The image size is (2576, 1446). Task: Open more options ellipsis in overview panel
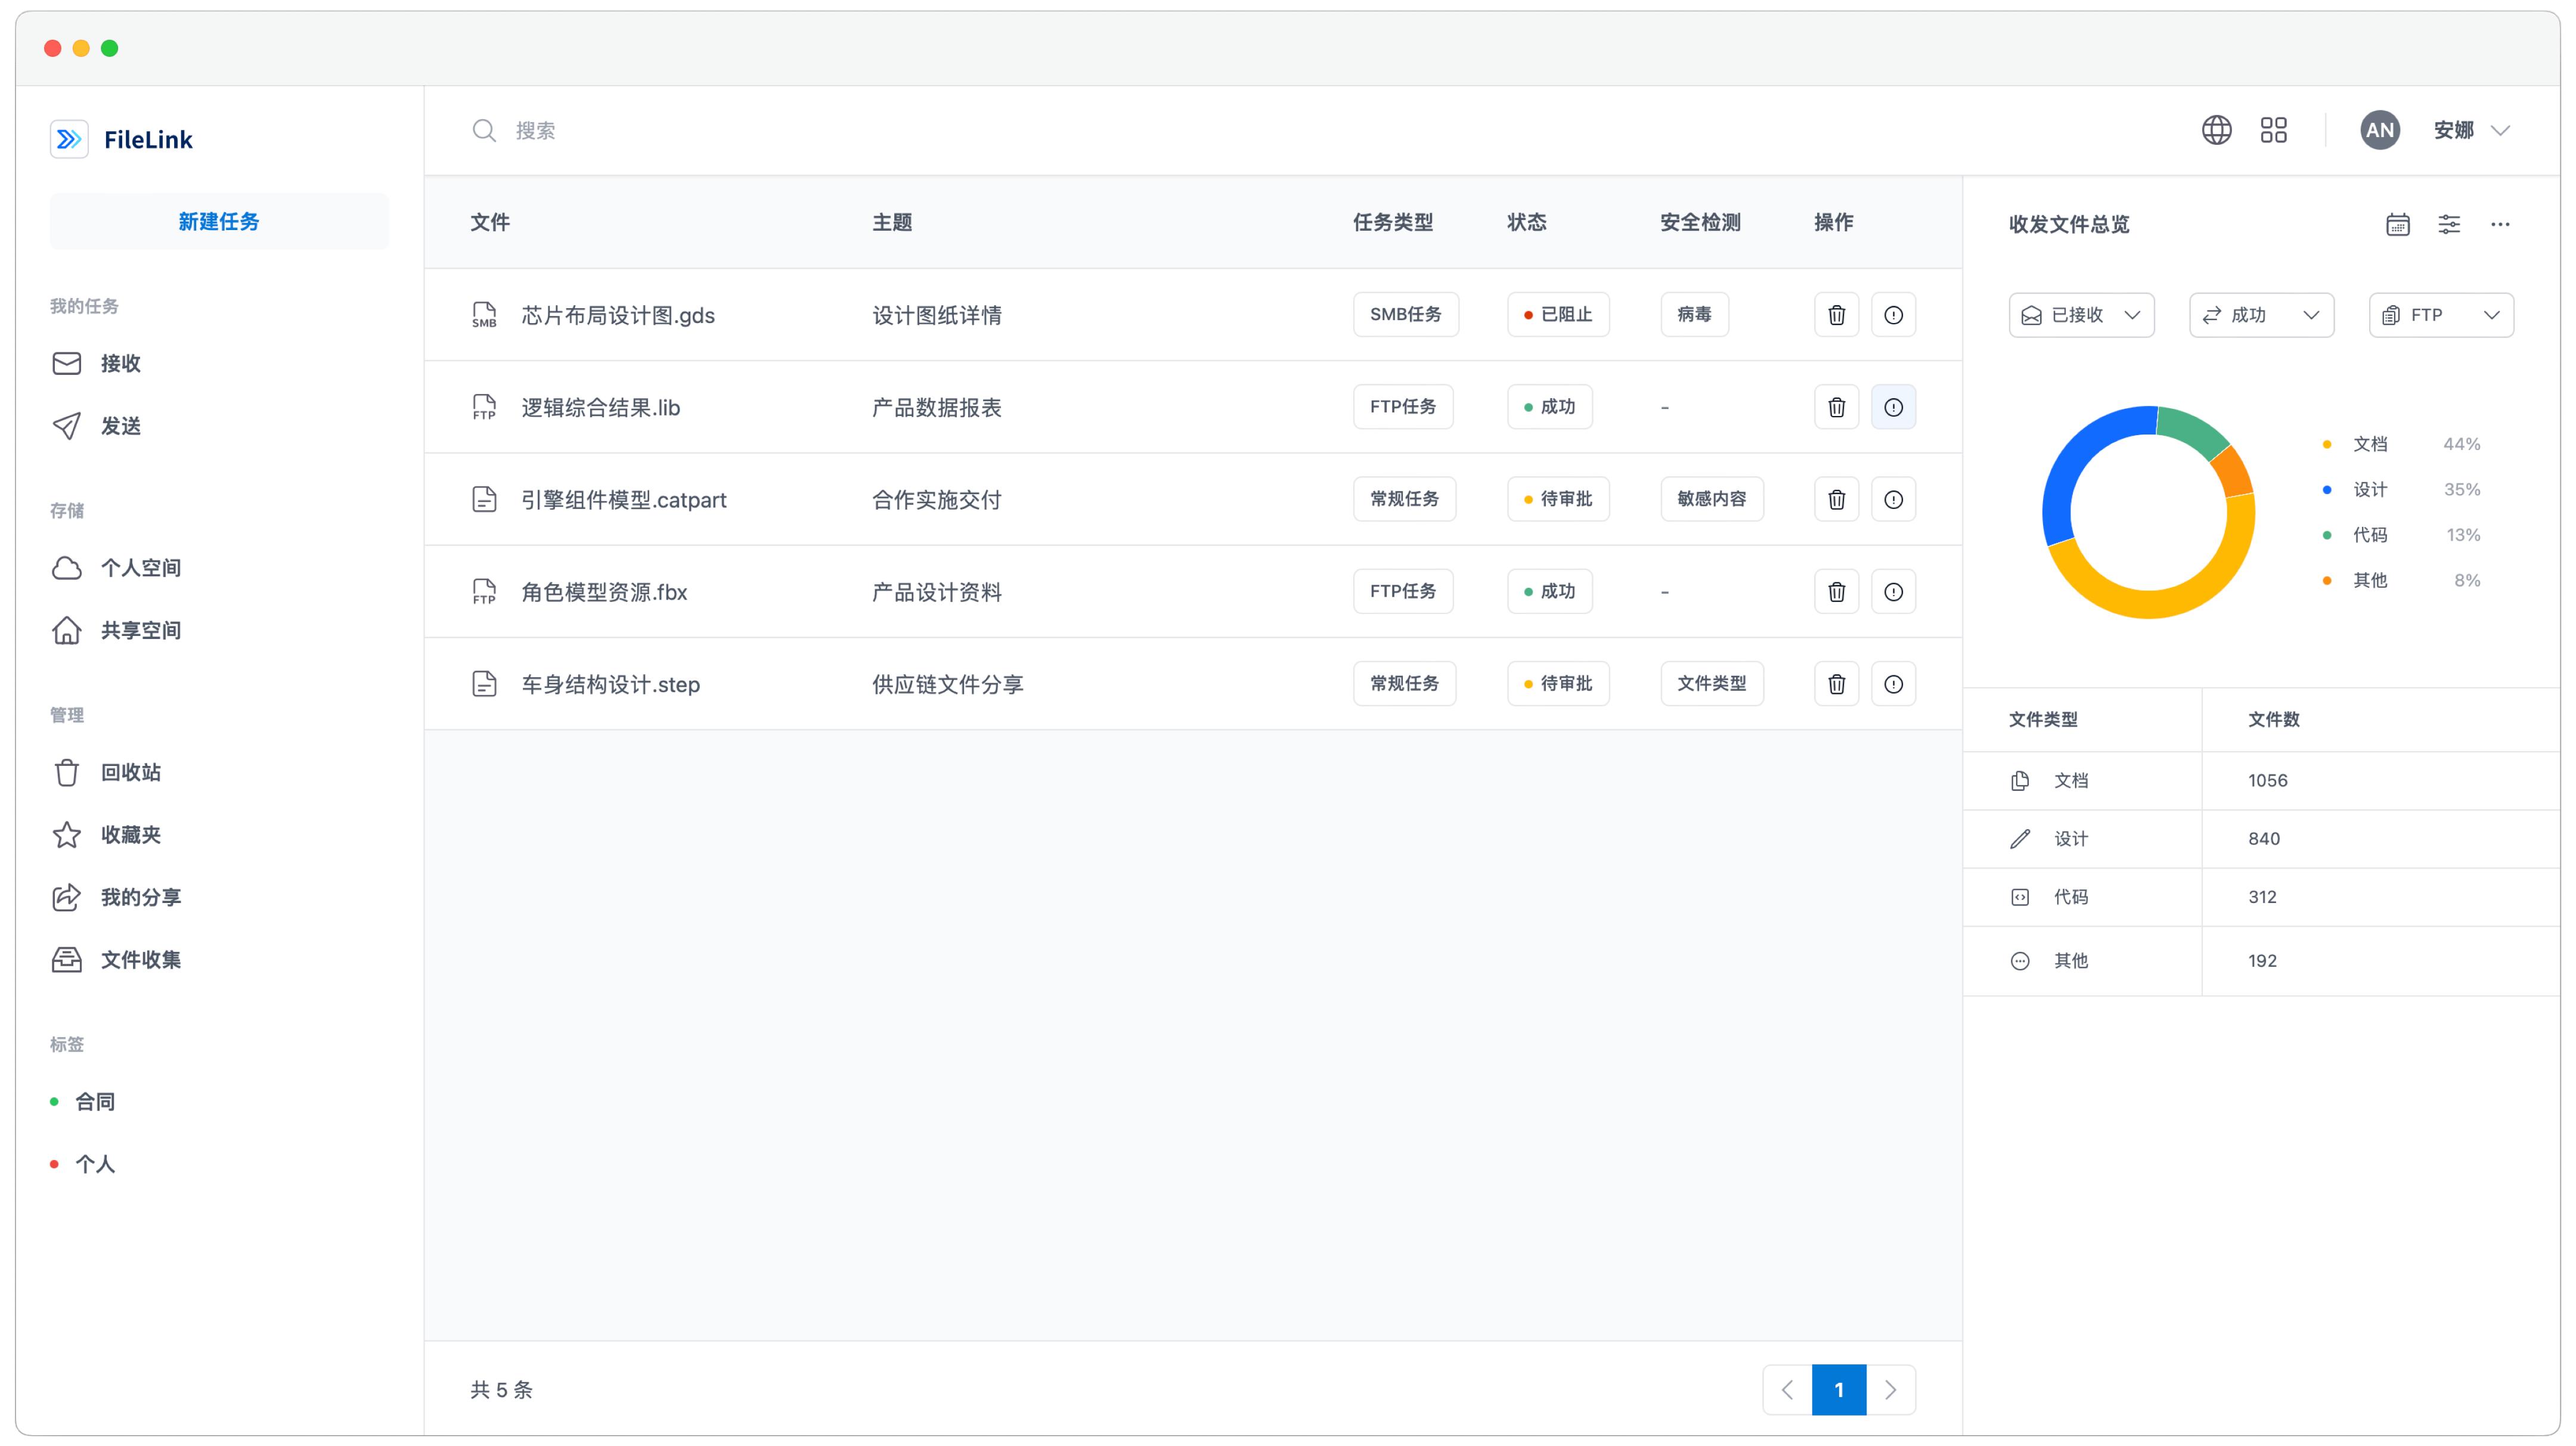pyautogui.click(x=2500, y=224)
